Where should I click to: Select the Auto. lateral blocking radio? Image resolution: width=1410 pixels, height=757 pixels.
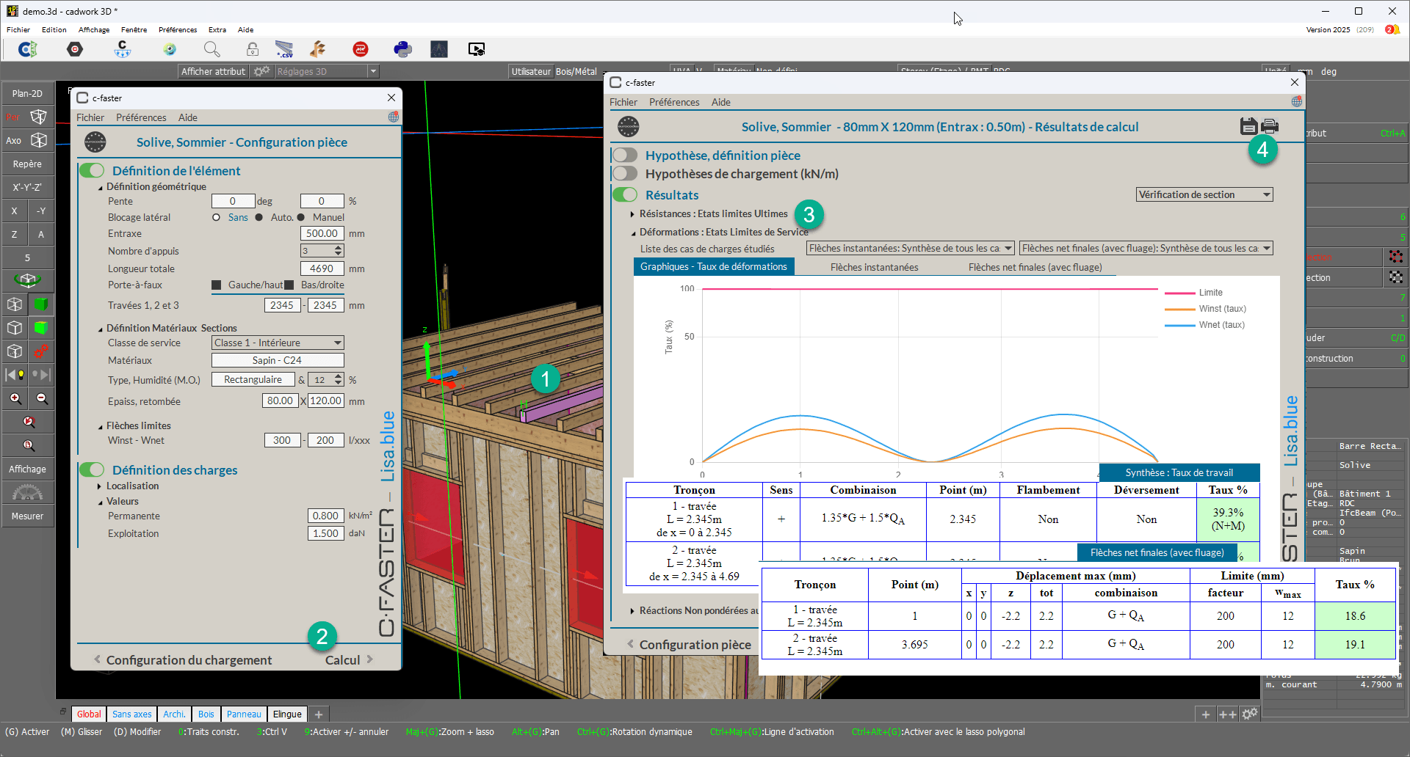click(x=258, y=217)
